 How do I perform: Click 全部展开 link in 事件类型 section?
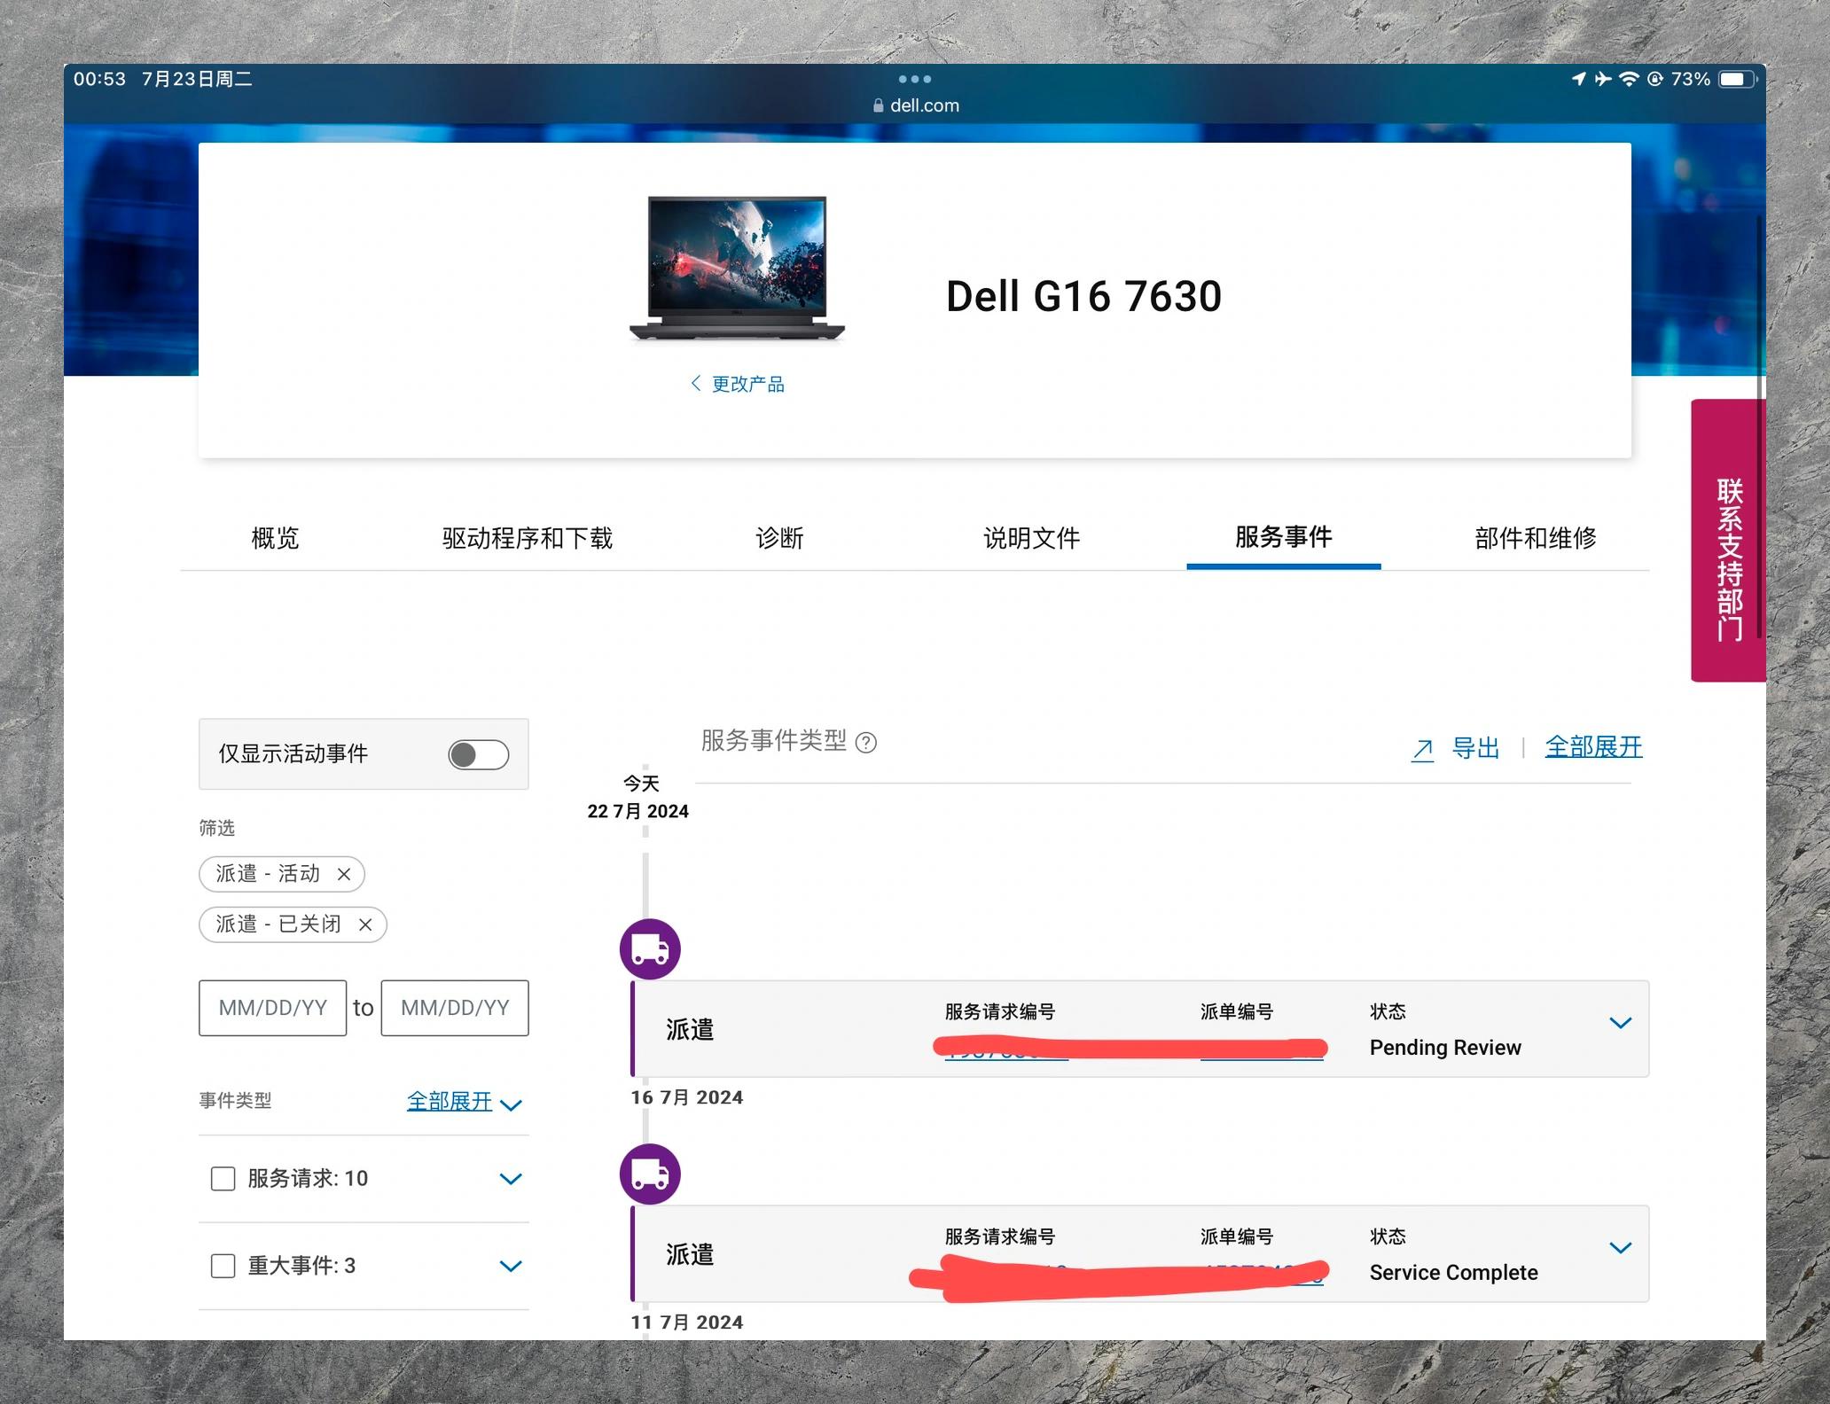click(x=450, y=1101)
